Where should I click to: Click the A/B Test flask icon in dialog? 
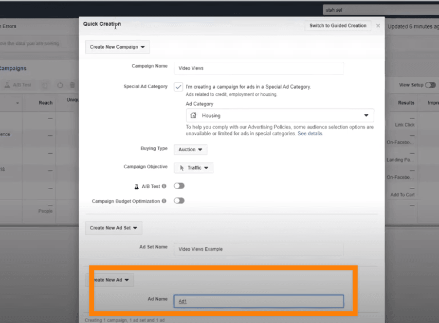[x=137, y=187]
